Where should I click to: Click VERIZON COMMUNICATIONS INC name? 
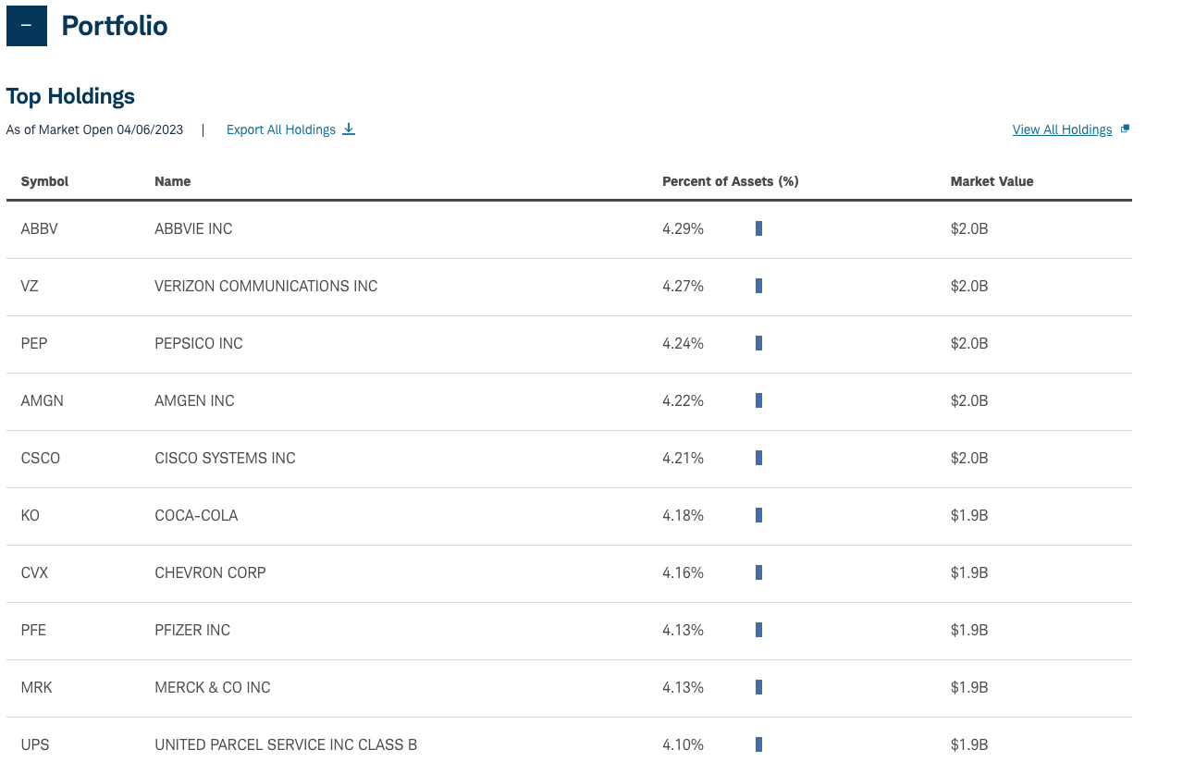(266, 286)
